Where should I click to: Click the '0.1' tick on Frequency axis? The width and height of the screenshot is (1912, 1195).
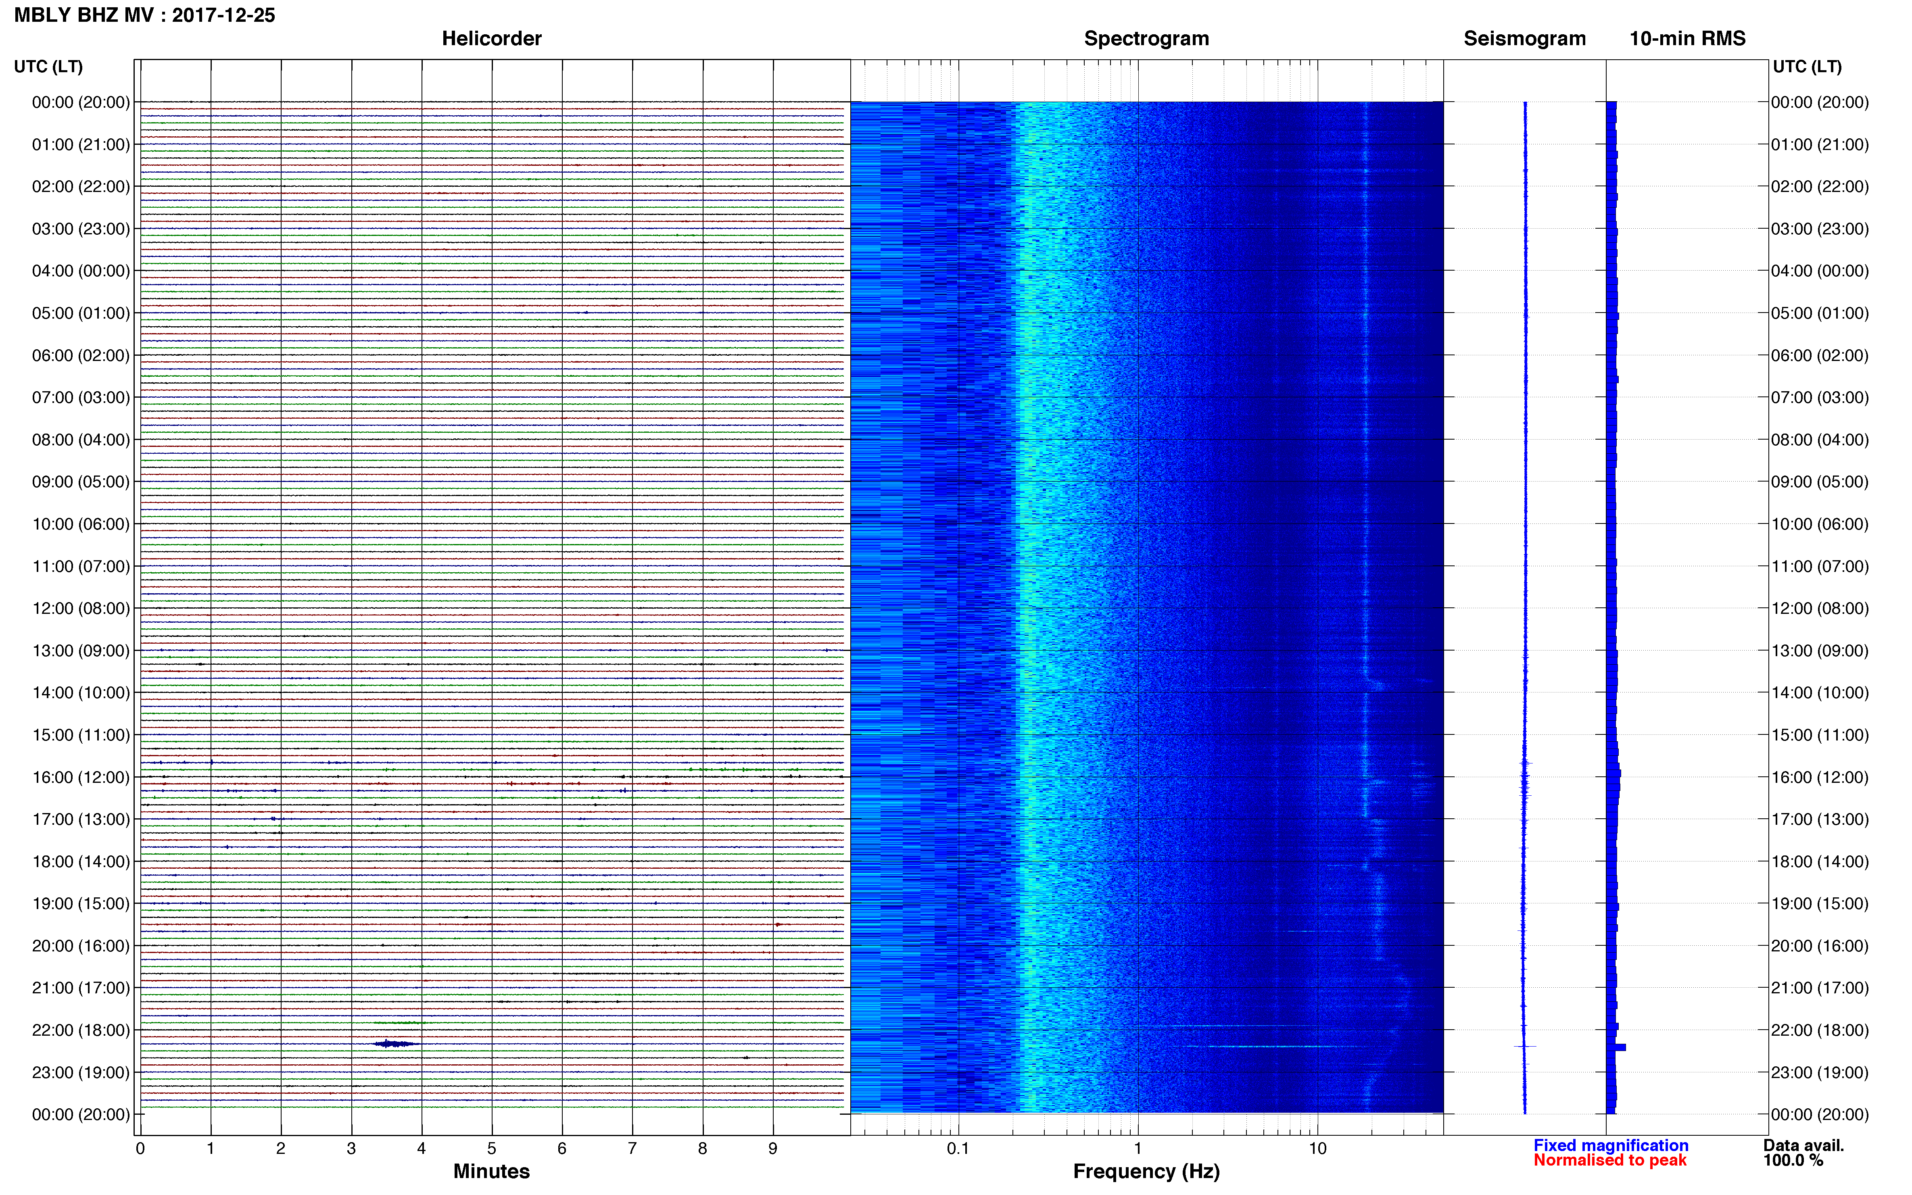pyautogui.click(x=958, y=1149)
